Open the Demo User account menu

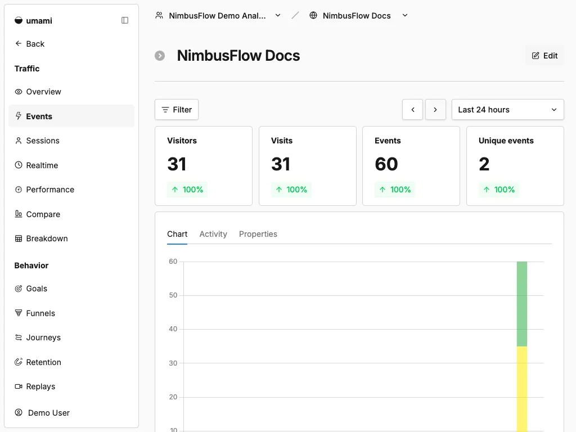click(x=71, y=412)
